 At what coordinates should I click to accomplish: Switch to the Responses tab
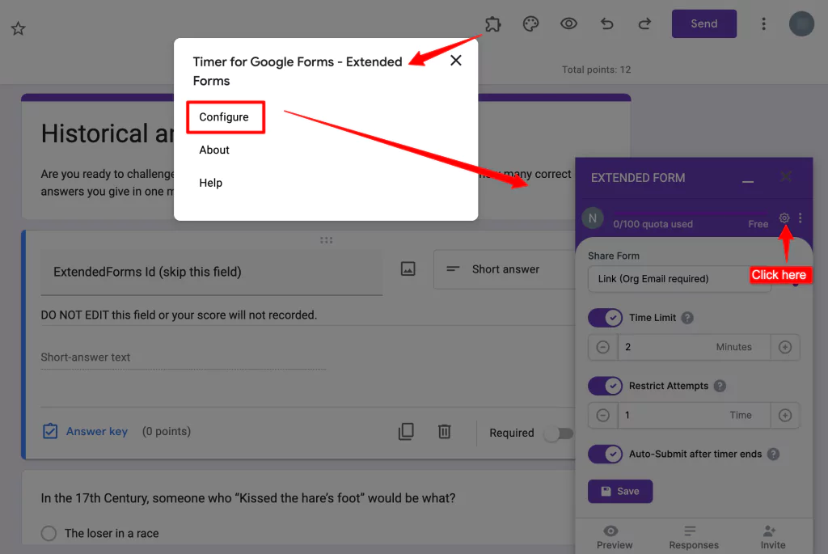coord(693,536)
